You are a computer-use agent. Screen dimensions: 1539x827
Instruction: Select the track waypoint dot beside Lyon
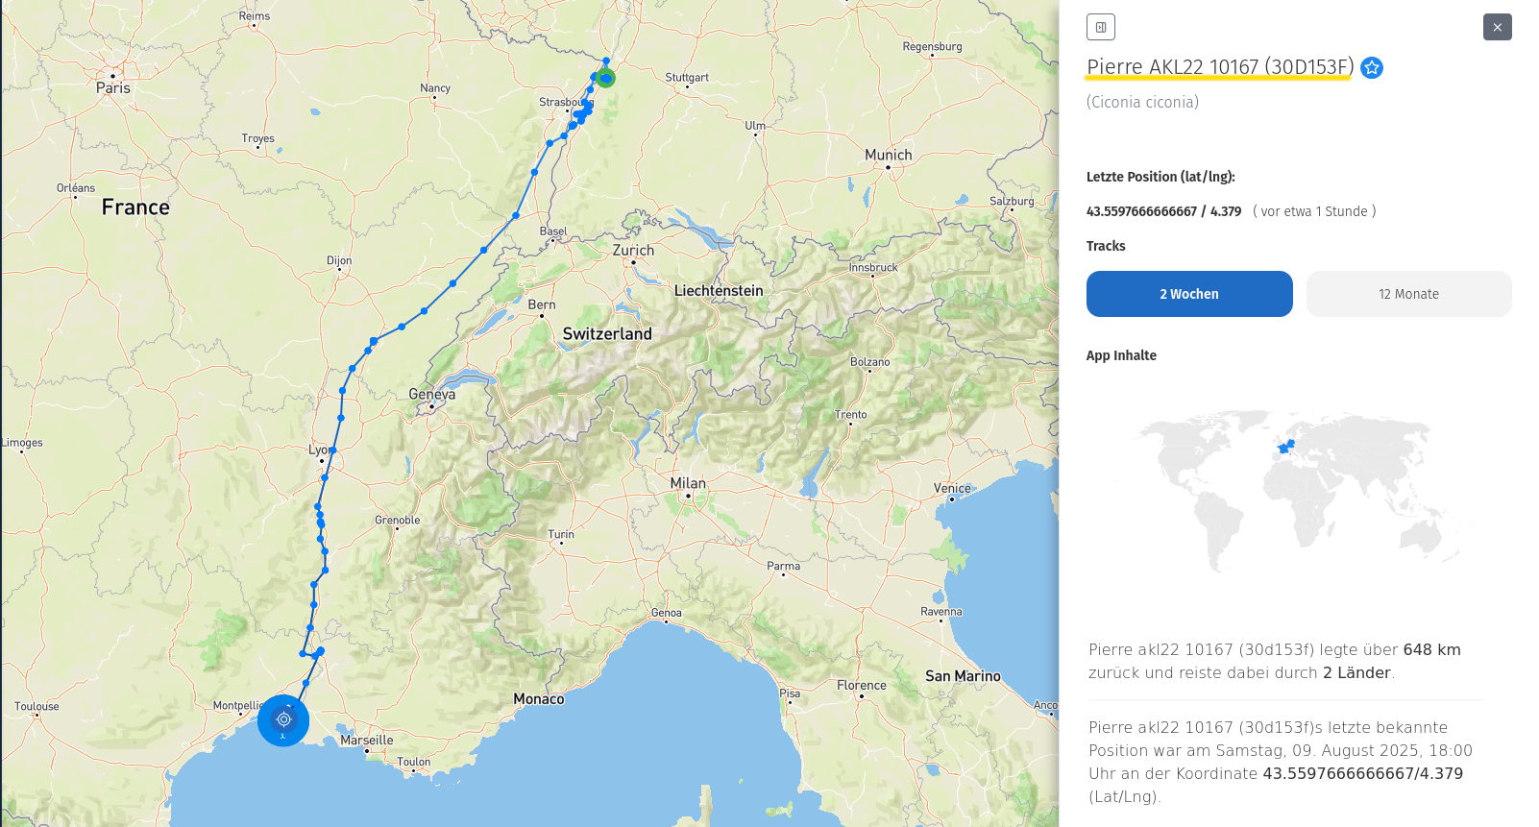point(332,450)
